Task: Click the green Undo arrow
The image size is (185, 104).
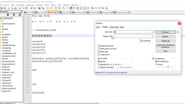Action: (x=32, y=8)
